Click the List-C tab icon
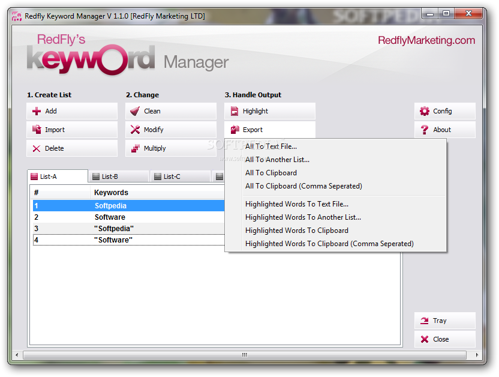This screenshot has height=377, width=499. pyautogui.click(x=158, y=176)
